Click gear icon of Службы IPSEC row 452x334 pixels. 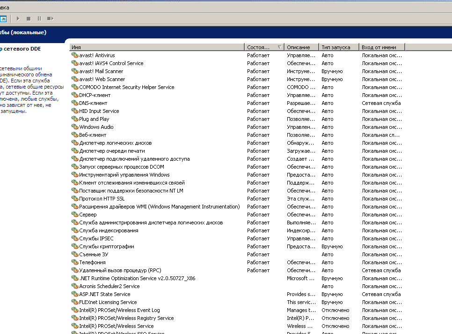pyautogui.click(x=75, y=238)
